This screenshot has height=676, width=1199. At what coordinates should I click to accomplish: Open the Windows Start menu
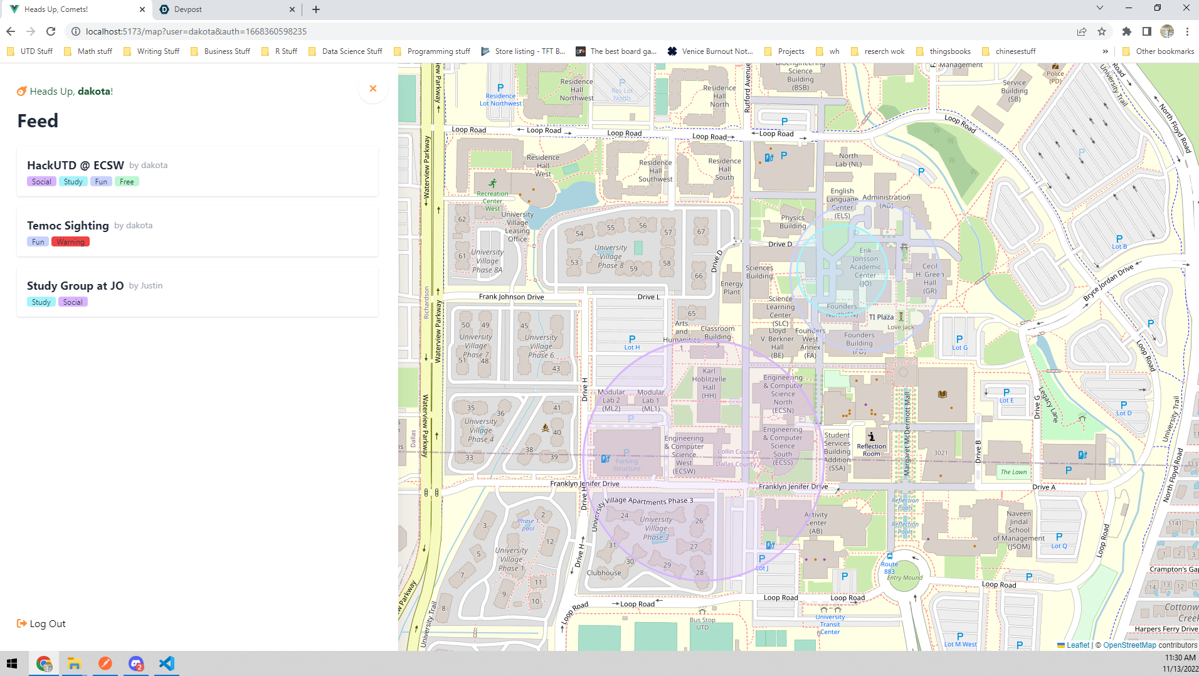click(x=12, y=663)
